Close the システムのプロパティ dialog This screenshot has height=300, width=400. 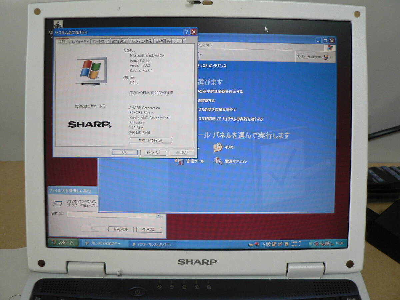click(194, 32)
